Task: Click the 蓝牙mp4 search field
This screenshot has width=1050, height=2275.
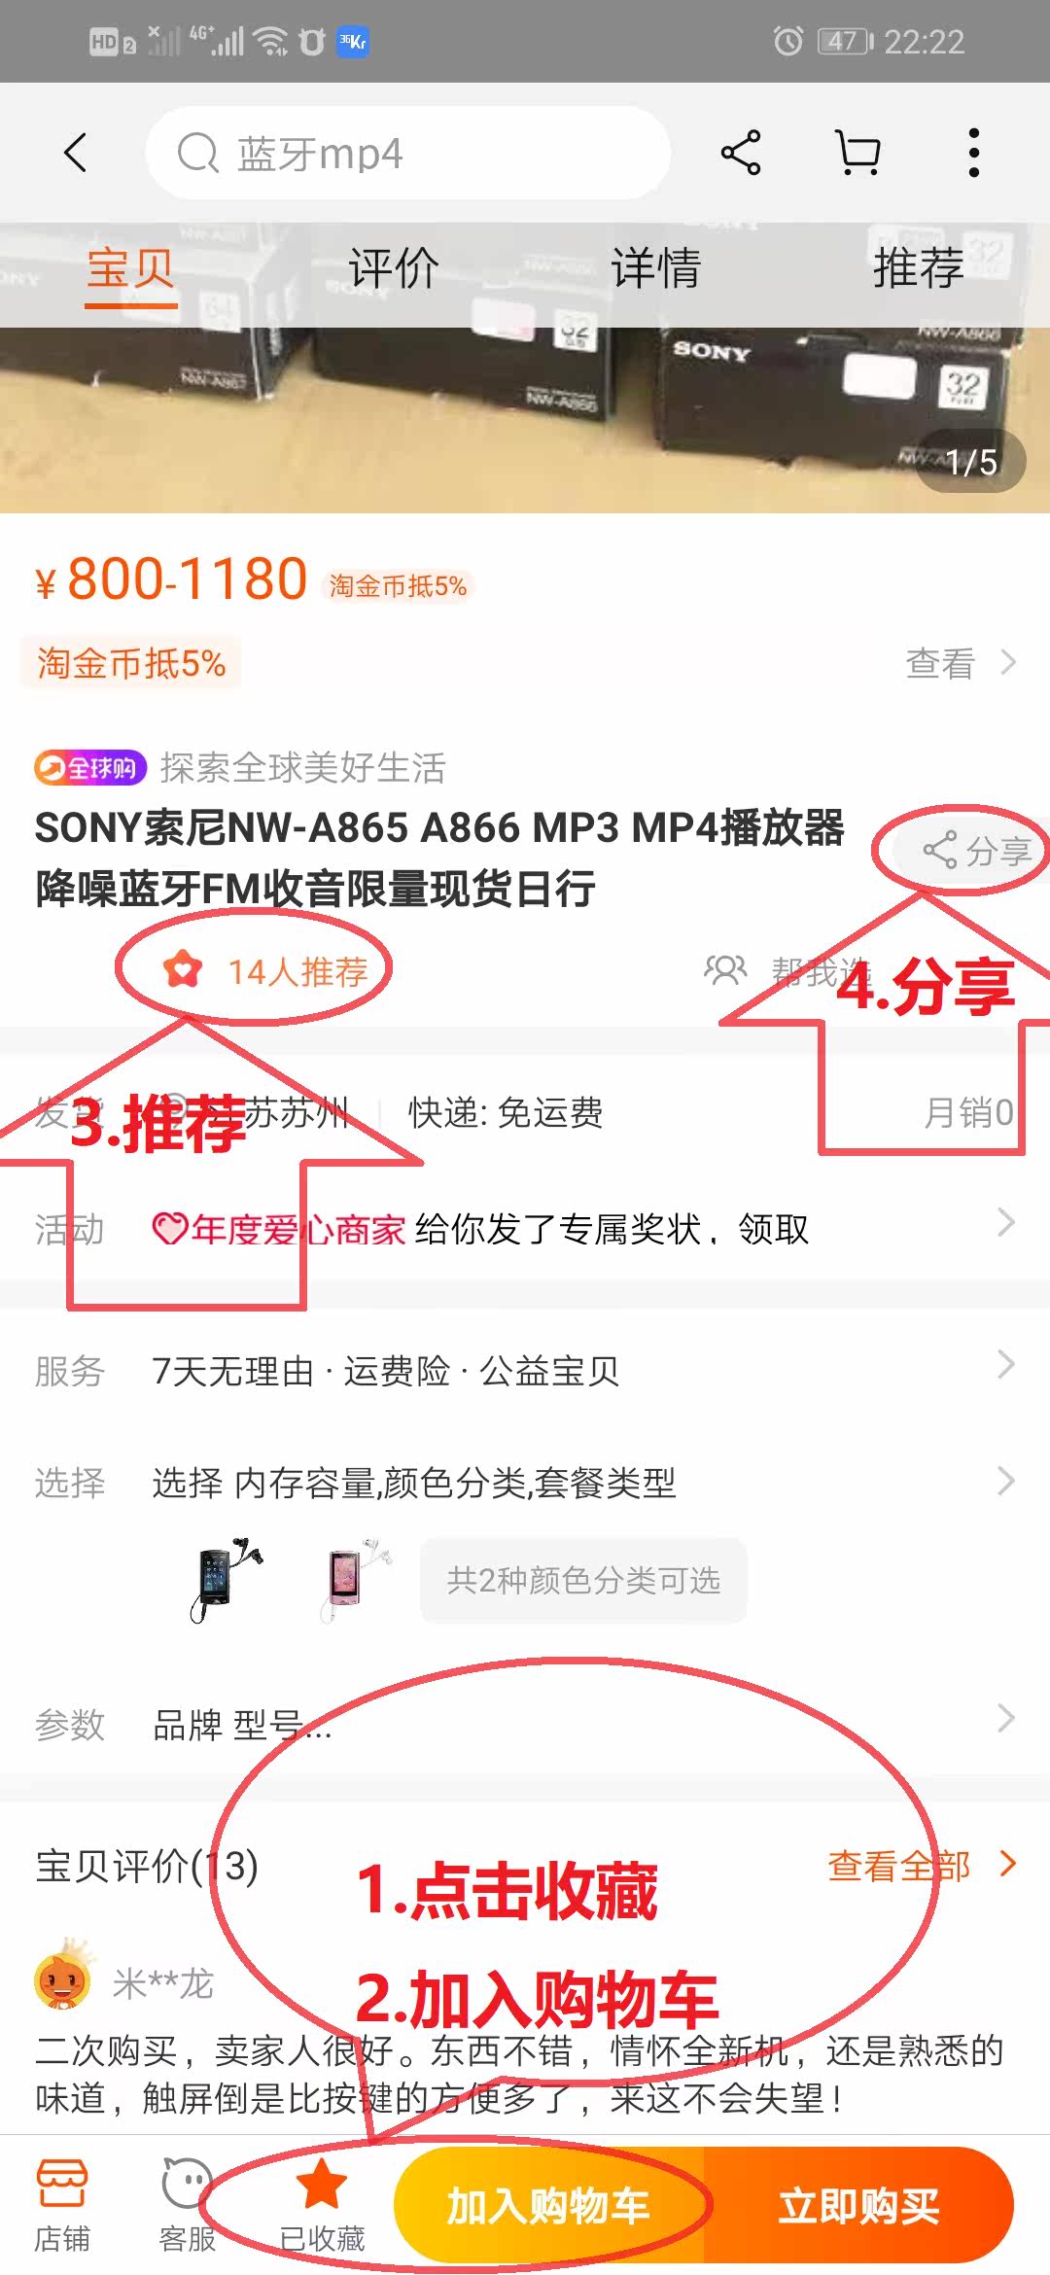Action: (408, 153)
